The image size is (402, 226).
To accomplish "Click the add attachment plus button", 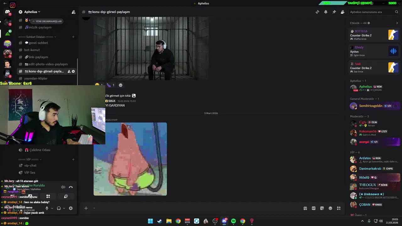I will point(86,208).
